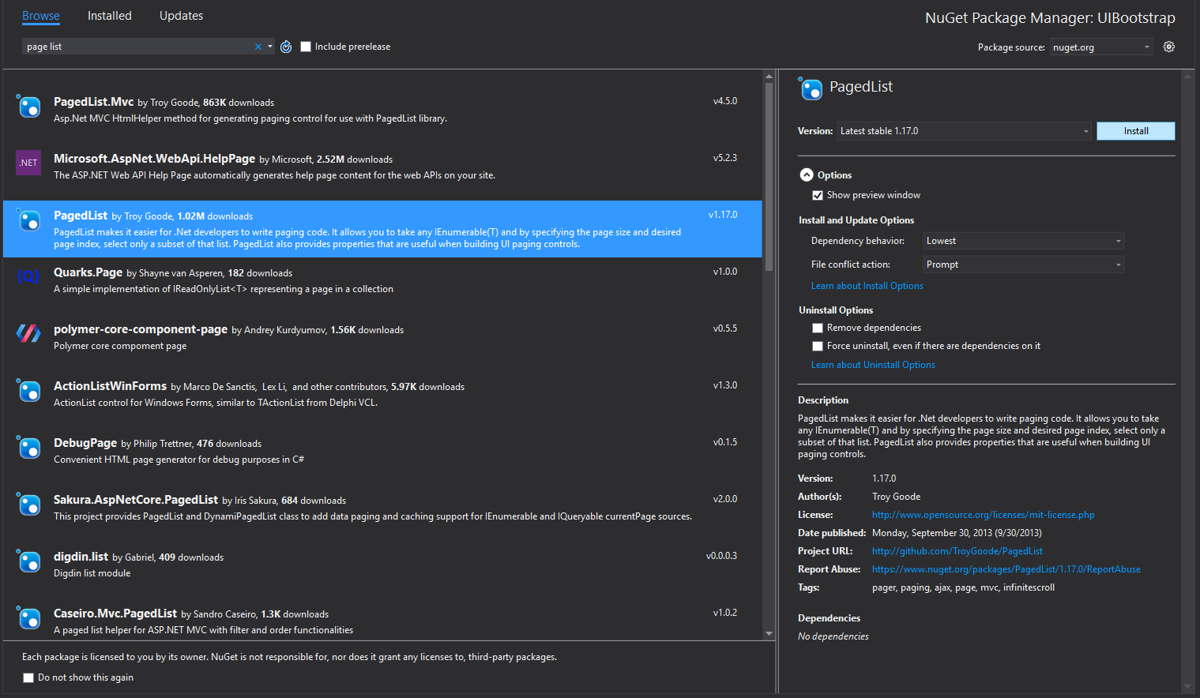Switch to the Browse tab
This screenshot has height=698, width=1200.
pos(41,16)
